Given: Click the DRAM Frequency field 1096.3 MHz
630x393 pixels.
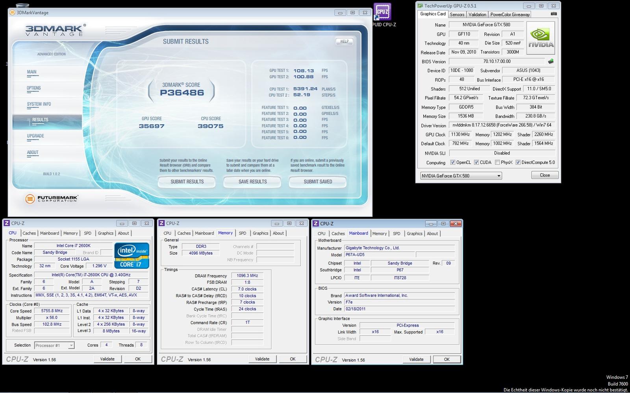Looking at the screenshot, I should (247, 276).
